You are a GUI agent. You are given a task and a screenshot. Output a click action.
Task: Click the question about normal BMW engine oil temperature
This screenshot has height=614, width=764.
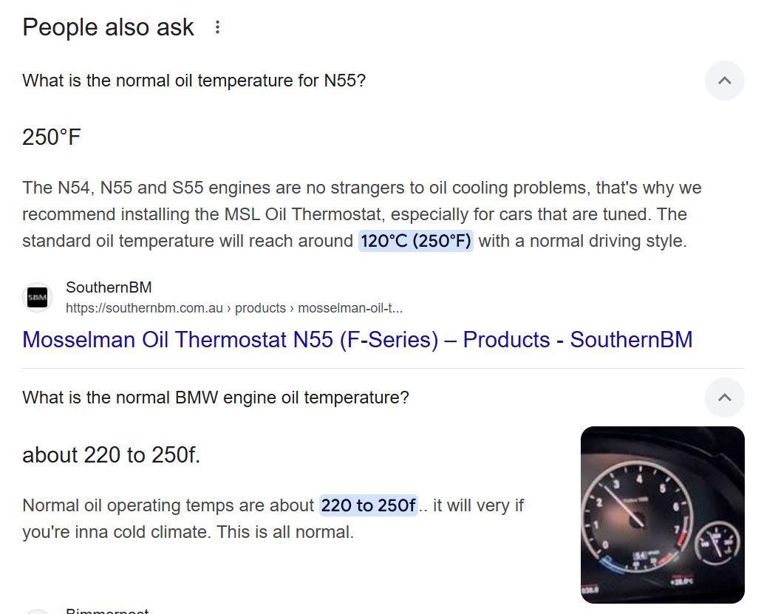[x=215, y=398]
